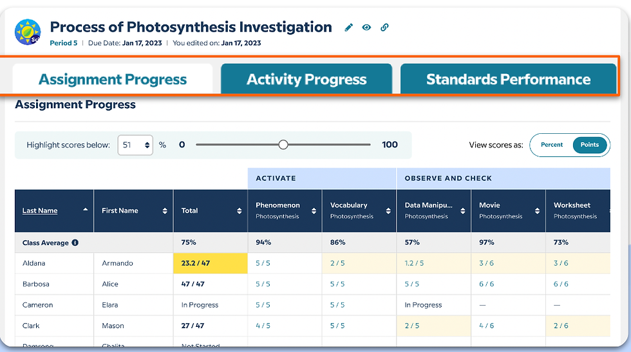Image resolution: width=631 pixels, height=352 pixels.
Task: Click the 97% Movie class average
Action: point(487,242)
